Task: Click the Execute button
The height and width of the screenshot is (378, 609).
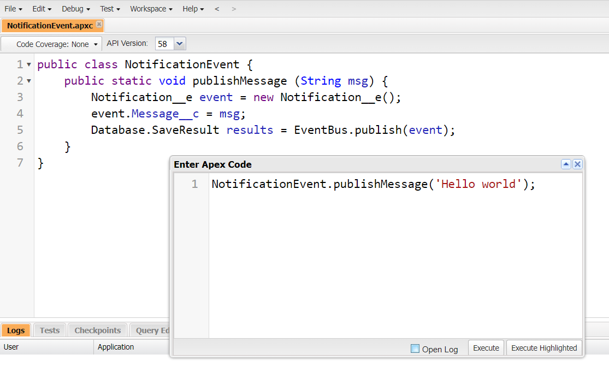Action: click(486, 348)
